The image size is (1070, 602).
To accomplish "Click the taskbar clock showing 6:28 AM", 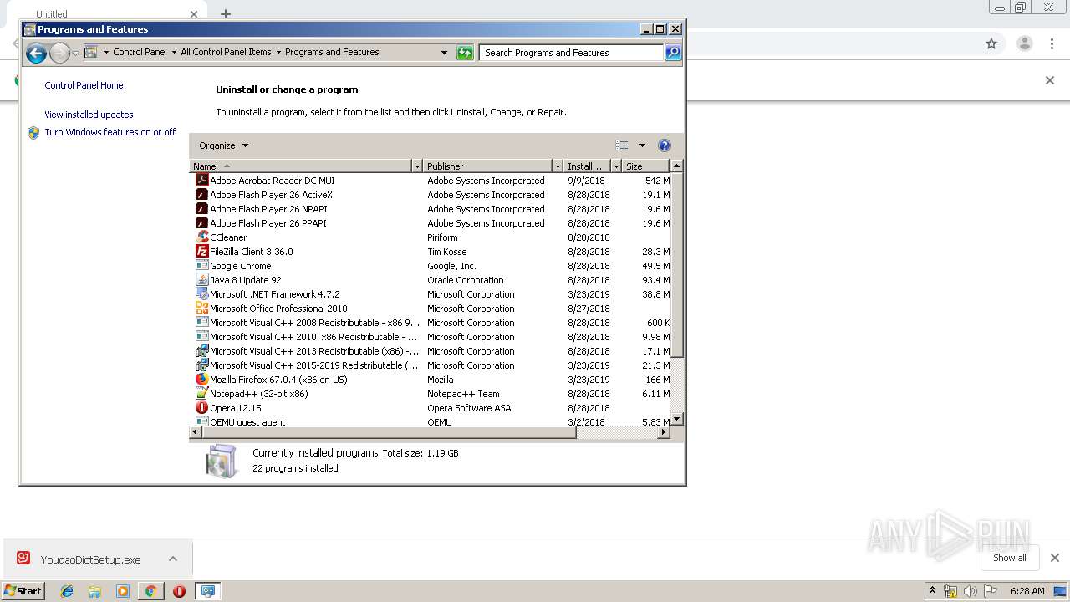I will click(1027, 591).
